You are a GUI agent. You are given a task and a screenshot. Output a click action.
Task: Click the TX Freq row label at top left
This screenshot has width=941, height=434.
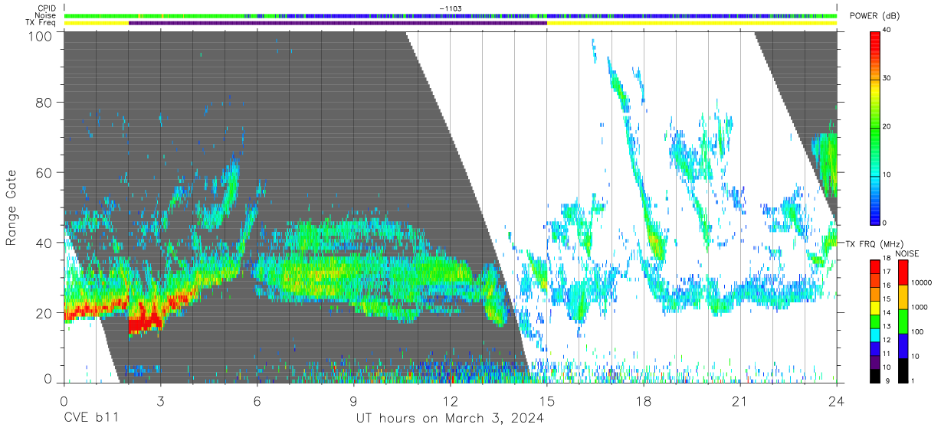point(41,22)
